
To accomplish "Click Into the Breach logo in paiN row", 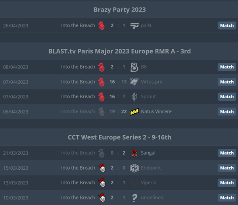I will click(102, 26).
